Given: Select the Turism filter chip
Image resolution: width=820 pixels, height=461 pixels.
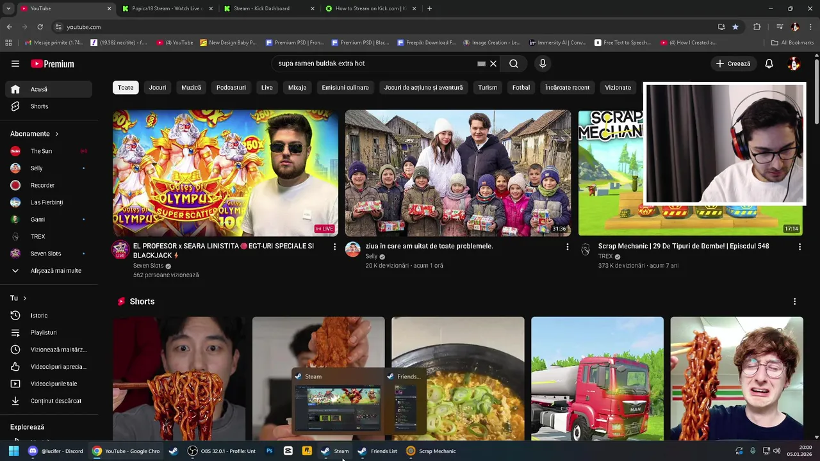Looking at the screenshot, I should pyautogui.click(x=488, y=87).
